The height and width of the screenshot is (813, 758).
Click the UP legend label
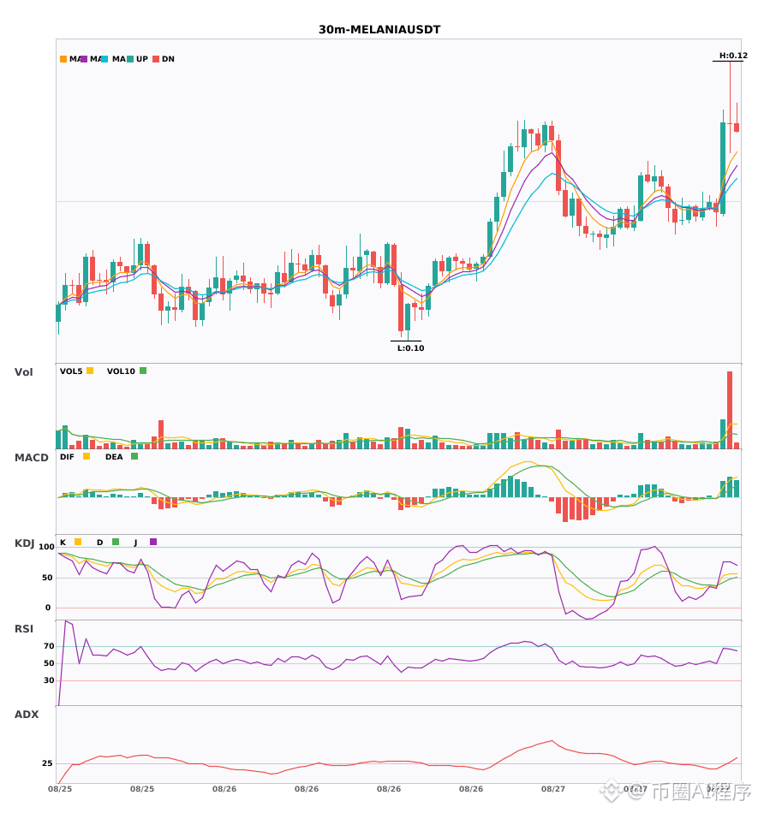coord(142,59)
